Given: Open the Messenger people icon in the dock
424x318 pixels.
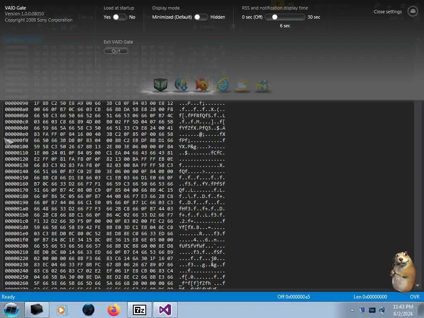Looking at the screenshot, I should [263, 85].
